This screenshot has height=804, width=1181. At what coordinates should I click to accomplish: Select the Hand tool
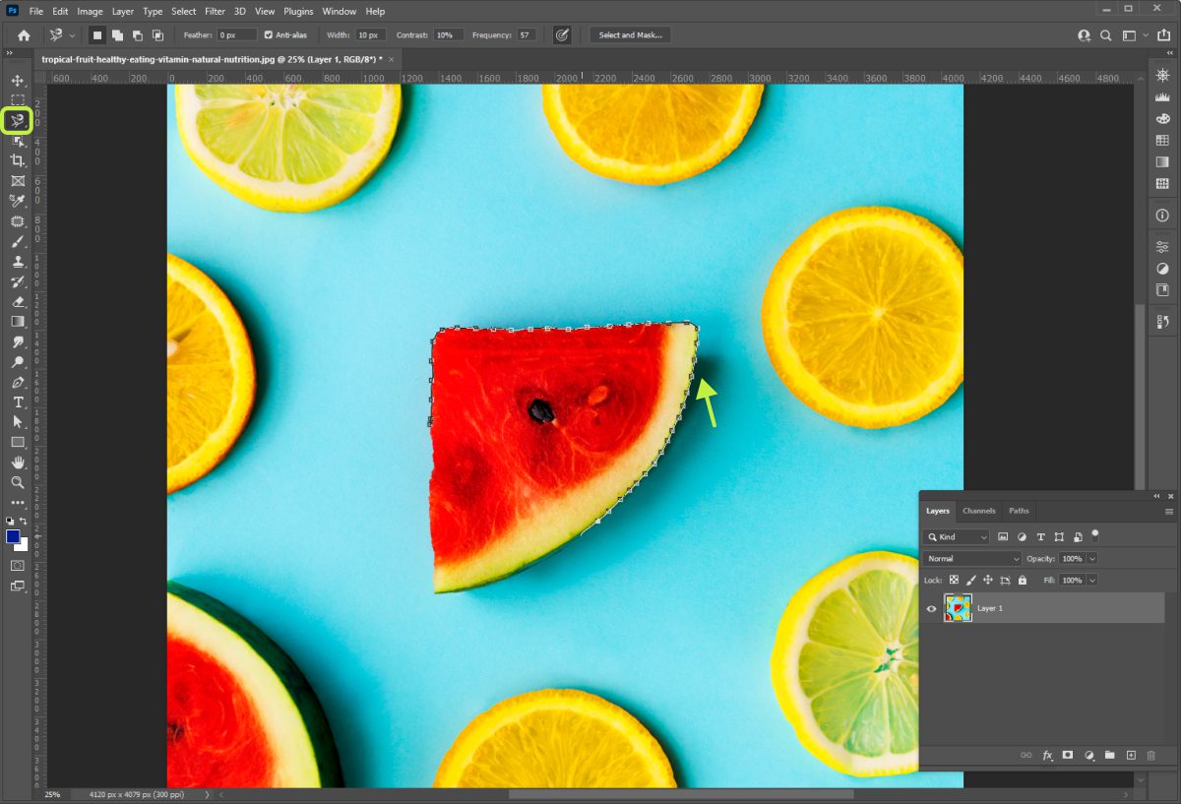point(18,462)
